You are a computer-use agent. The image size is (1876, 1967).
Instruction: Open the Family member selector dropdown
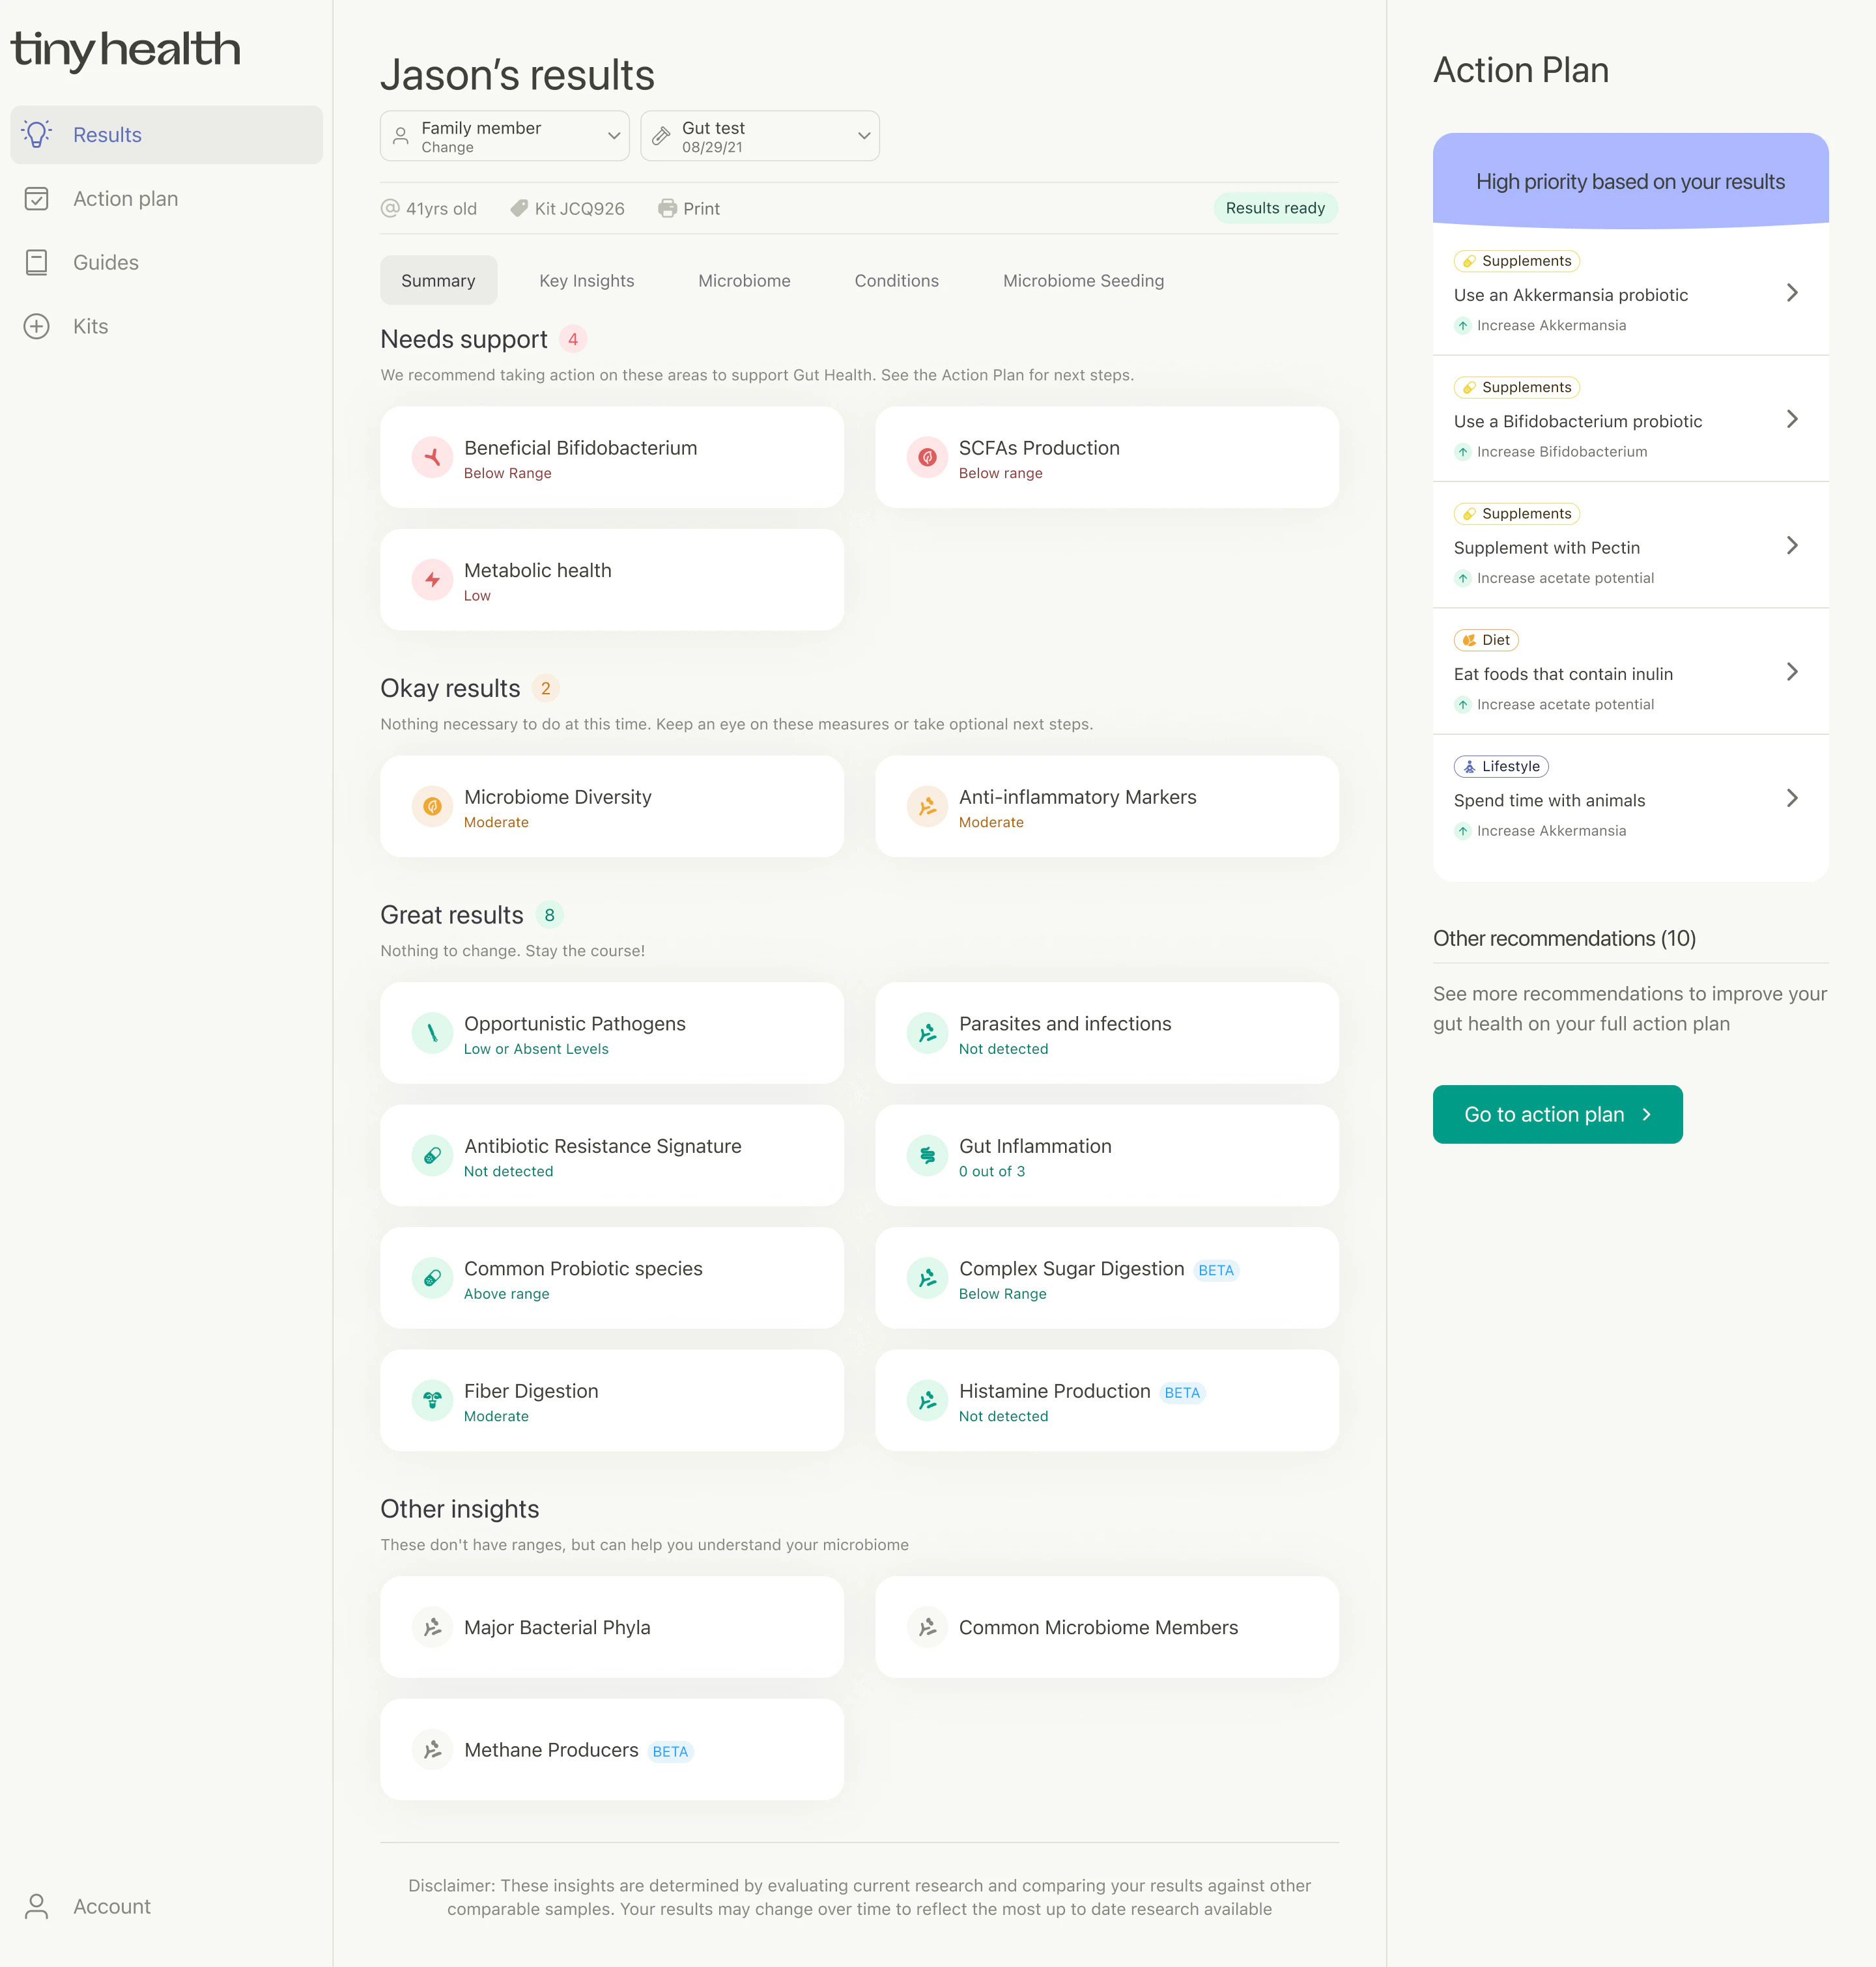point(504,135)
